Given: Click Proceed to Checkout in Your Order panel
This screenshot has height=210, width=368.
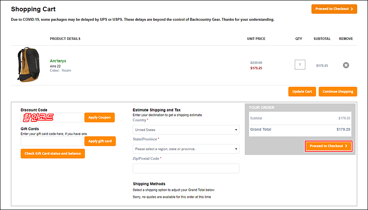Looking at the screenshot, I should [x=329, y=146].
